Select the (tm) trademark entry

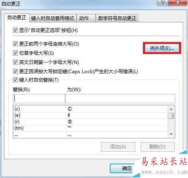90,128
